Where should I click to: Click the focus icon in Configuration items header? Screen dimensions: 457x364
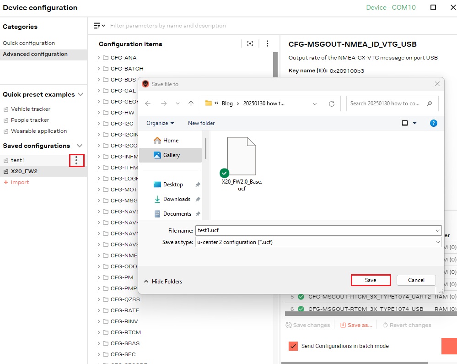(250, 43)
